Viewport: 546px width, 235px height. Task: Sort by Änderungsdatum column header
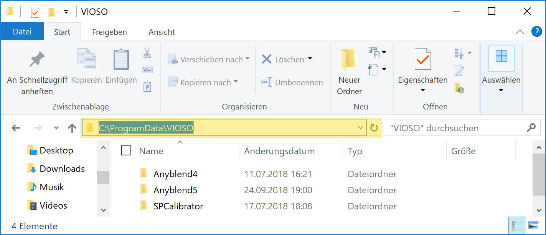279,151
